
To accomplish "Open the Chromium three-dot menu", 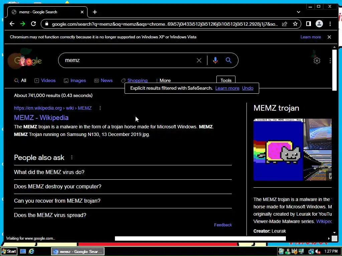I will coord(330,24).
